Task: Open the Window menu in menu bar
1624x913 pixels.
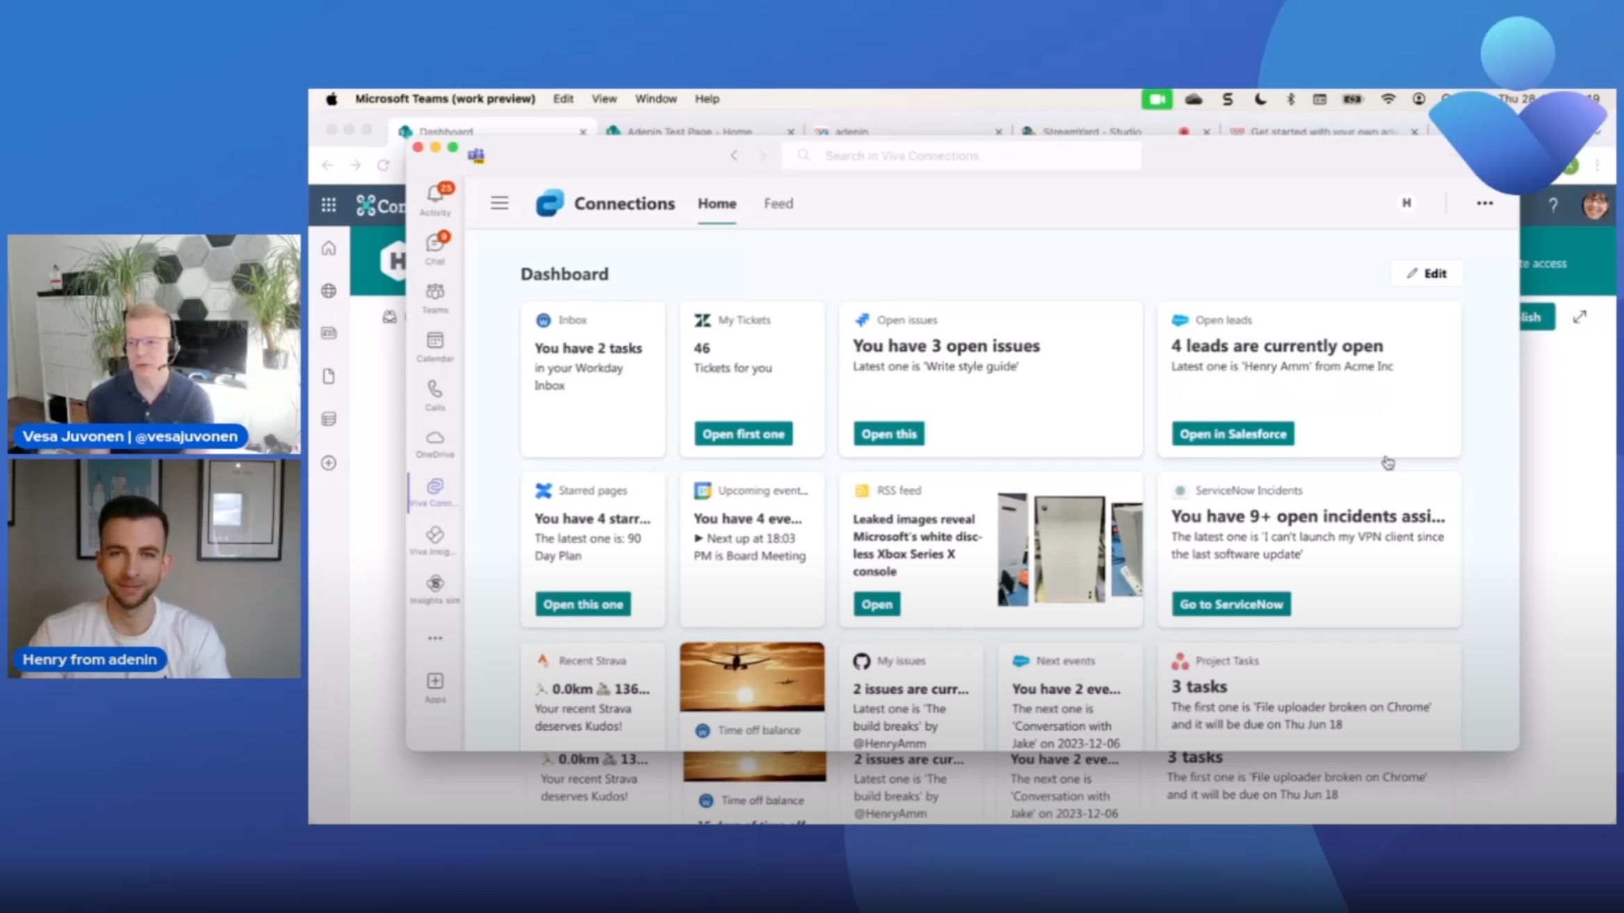Action: 656,99
